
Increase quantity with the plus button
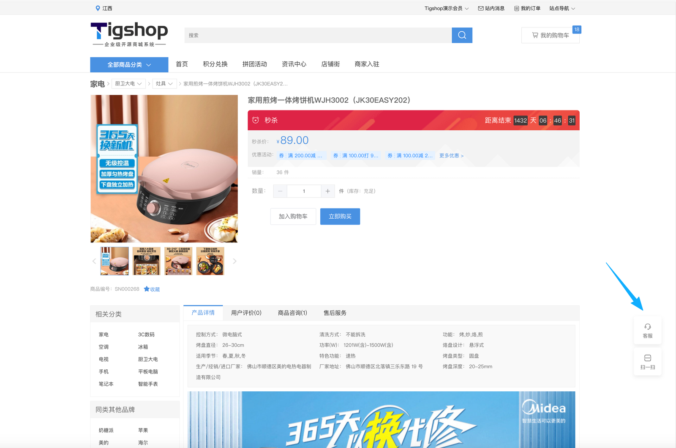click(x=328, y=191)
